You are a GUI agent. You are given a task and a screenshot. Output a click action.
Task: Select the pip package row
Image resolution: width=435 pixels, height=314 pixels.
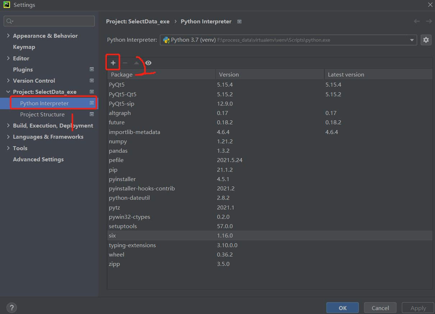tap(270, 170)
